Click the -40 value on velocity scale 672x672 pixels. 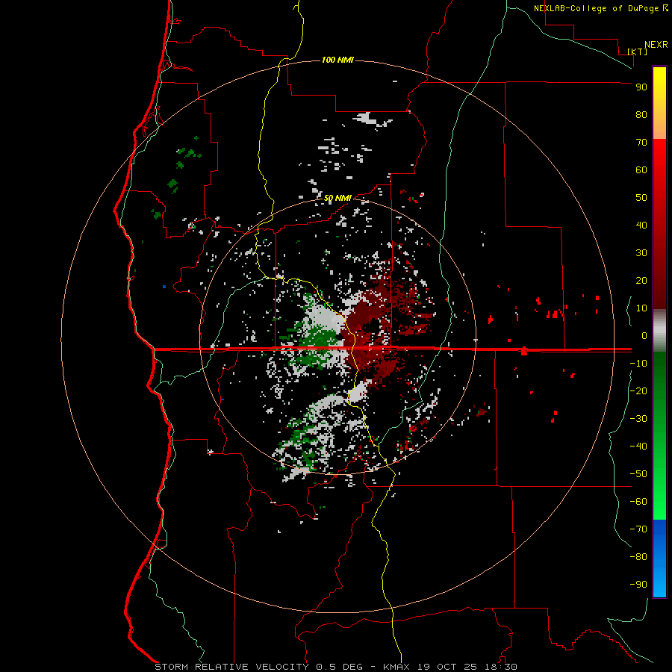click(638, 447)
